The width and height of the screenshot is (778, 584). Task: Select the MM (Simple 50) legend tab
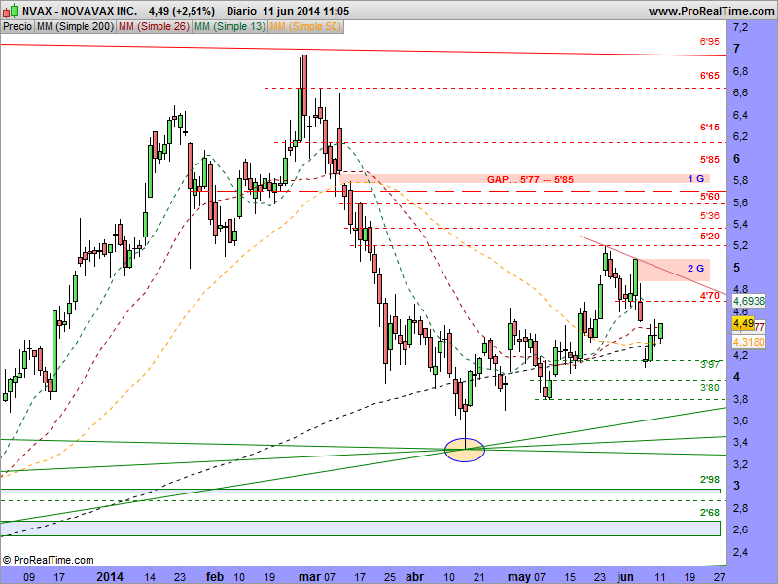(305, 27)
